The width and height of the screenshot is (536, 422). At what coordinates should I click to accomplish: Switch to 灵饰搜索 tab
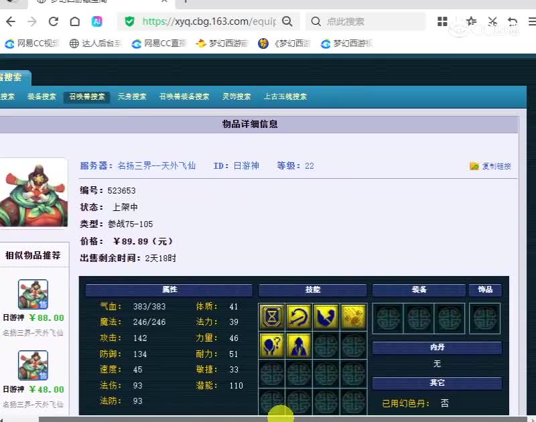click(237, 96)
